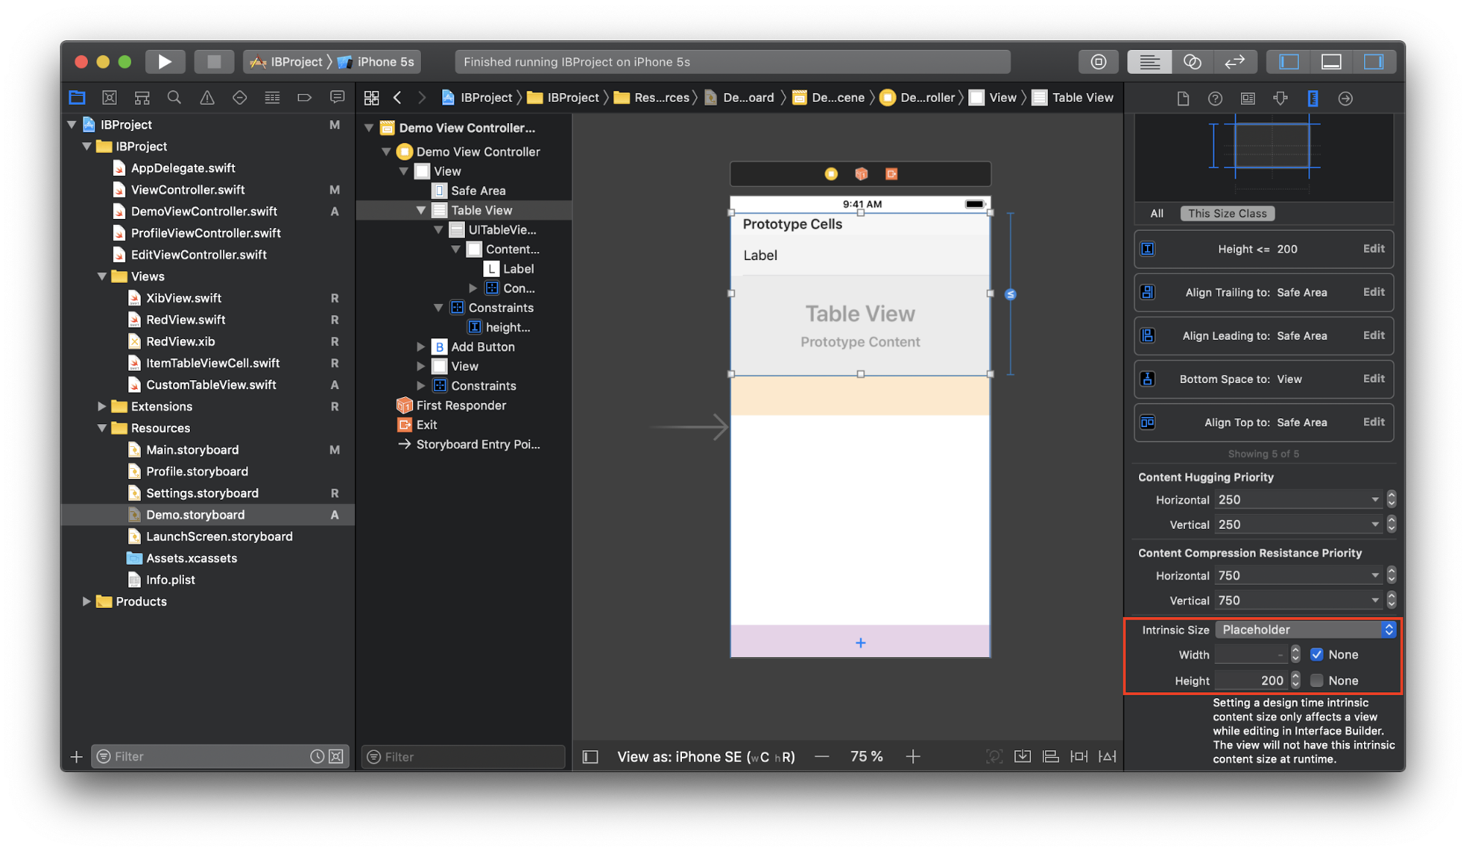Select the Size inspector ruler icon
Screen dimensions: 1466x852
tap(1313, 98)
